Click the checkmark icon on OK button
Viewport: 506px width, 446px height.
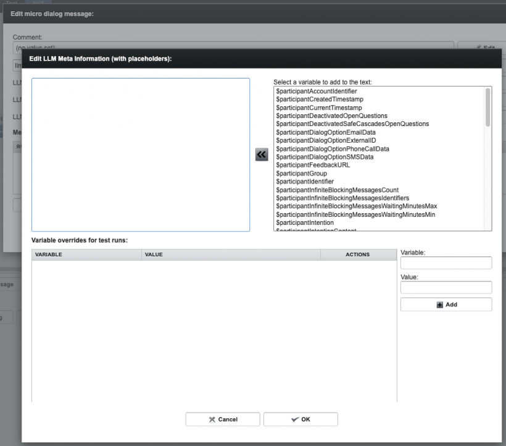click(295, 419)
